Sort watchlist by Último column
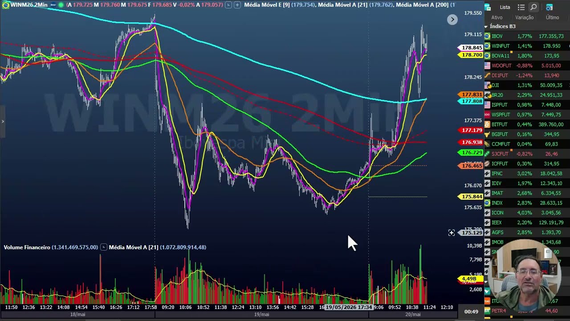 pyautogui.click(x=552, y=17)
